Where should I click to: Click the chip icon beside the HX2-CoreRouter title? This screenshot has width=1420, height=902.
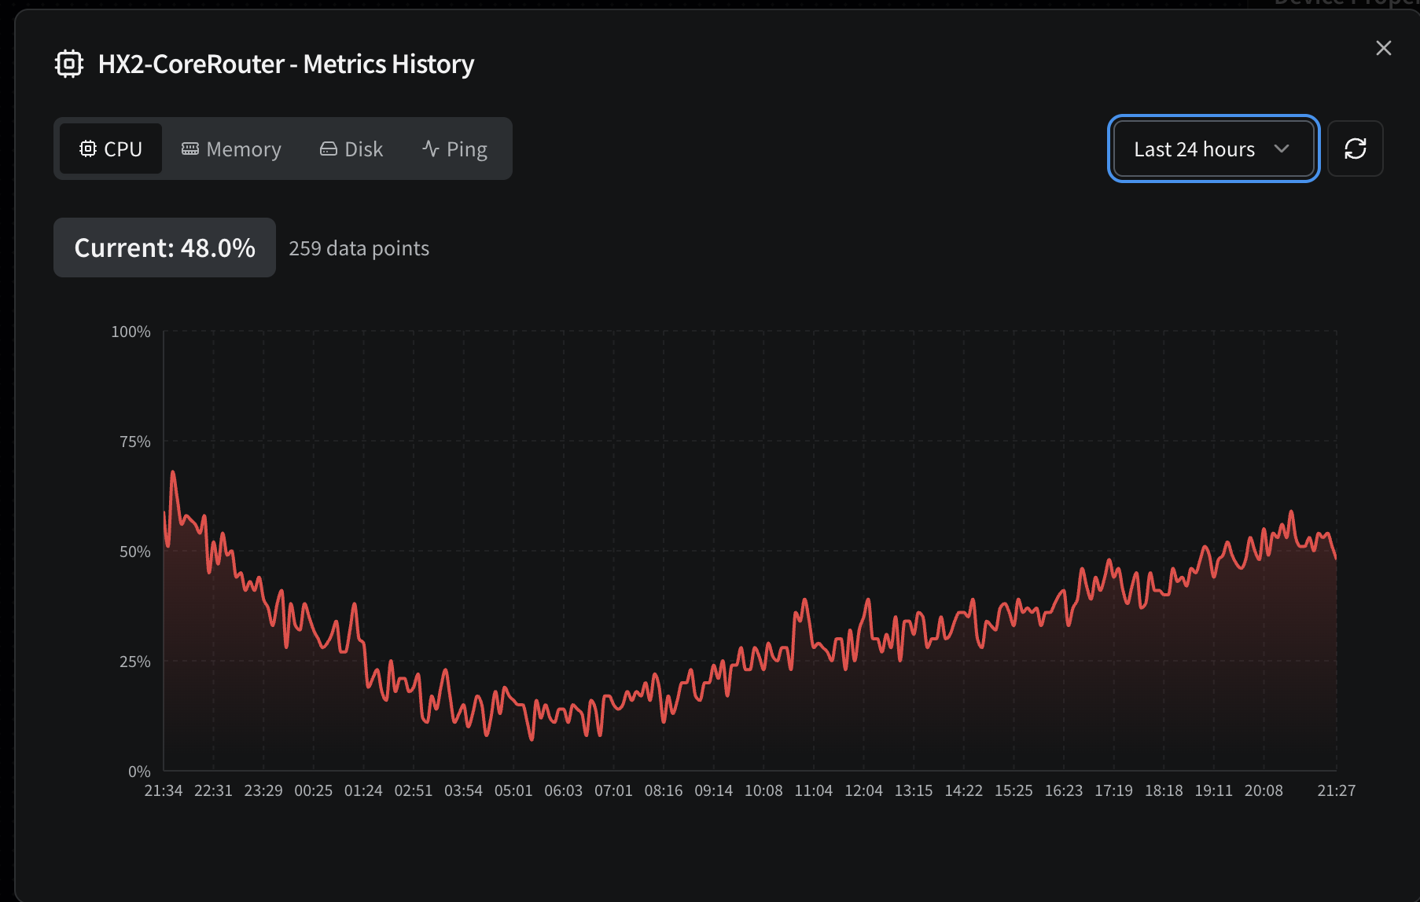pos(69,64)
